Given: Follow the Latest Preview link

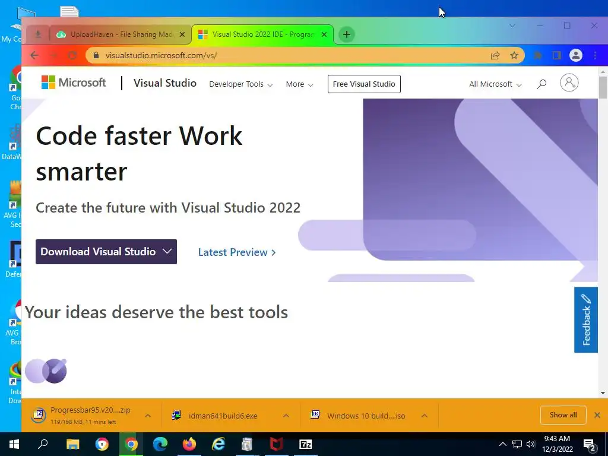Looking at the screenshot, I should [237, 252].
